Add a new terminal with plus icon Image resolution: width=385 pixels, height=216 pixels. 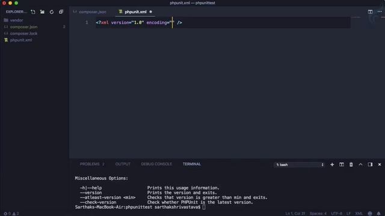(x=332, y=164)
